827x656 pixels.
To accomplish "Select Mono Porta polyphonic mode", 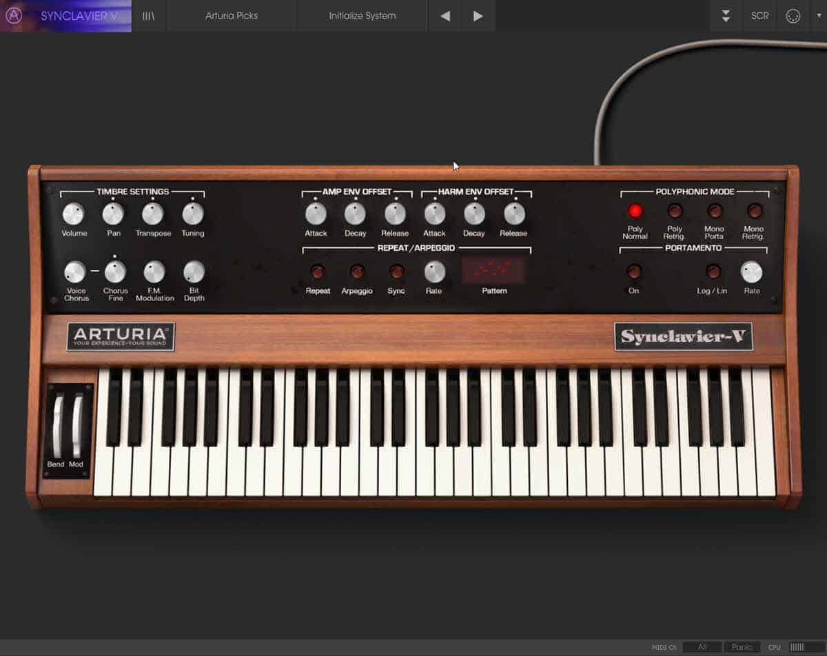I will pos(715,211).
